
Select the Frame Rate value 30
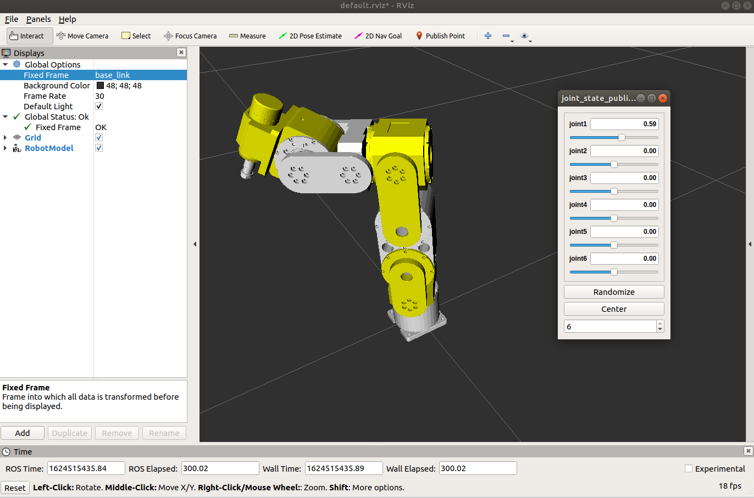[x=99, y=96]
